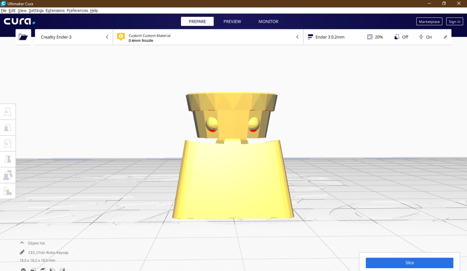This screenshot has width=467, height=271.
Task: Open the Settings menu
Action: (36, 10)
